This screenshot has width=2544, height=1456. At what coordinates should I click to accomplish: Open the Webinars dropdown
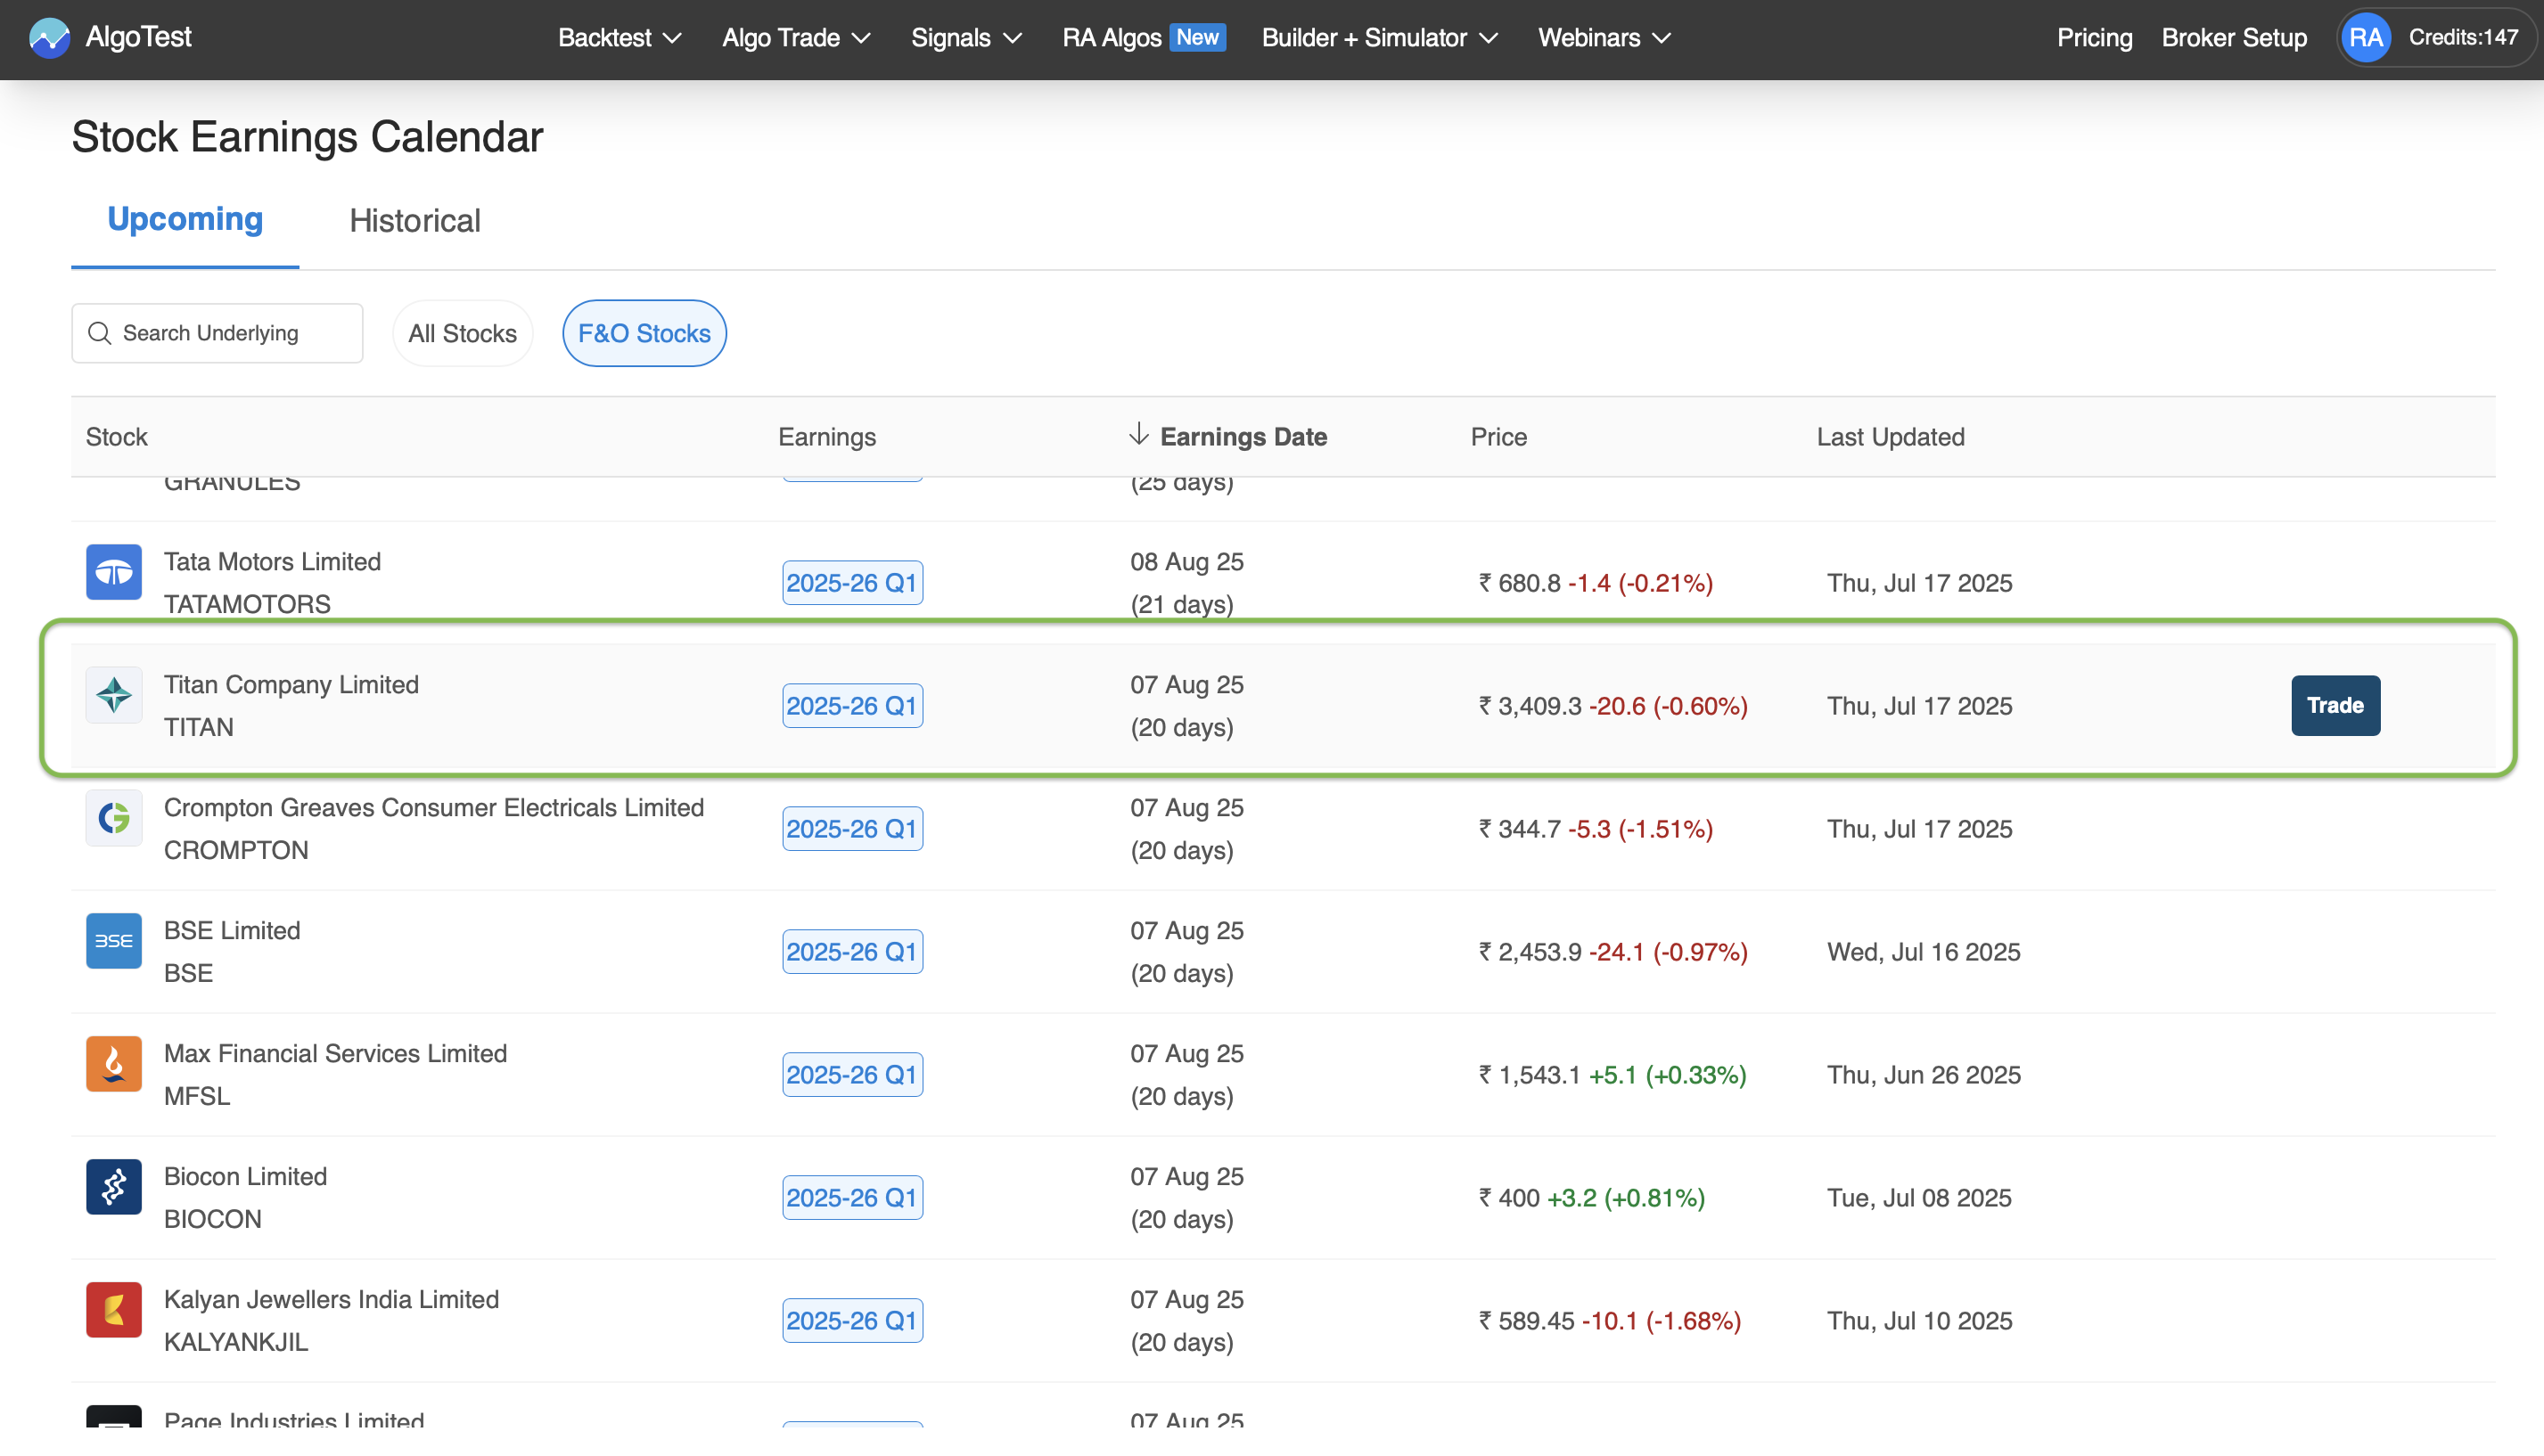point(1604,38)
